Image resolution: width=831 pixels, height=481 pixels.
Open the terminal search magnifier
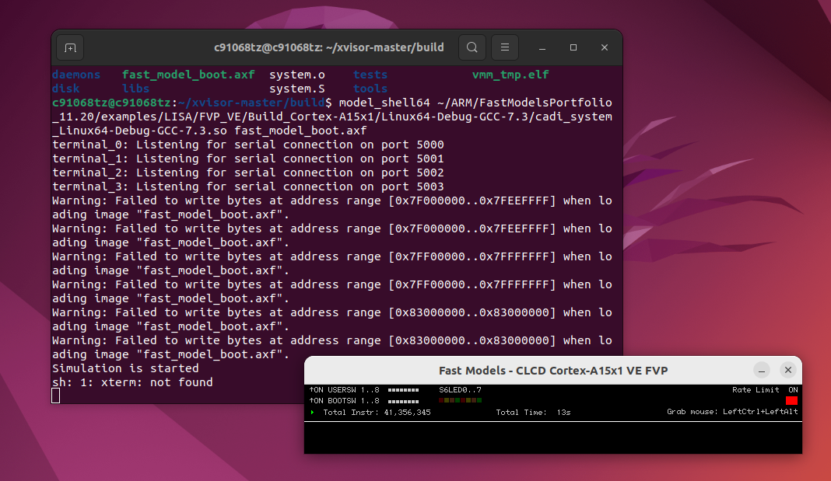coord(472,47)
